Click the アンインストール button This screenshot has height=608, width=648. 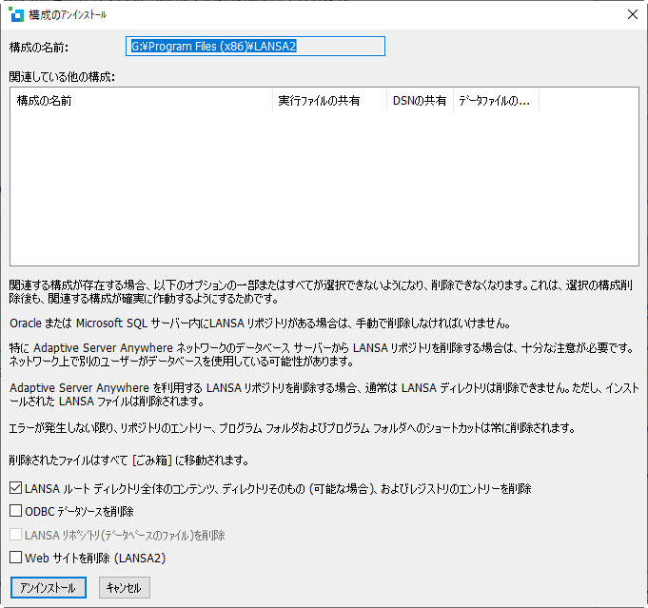[x=49, y=587]
